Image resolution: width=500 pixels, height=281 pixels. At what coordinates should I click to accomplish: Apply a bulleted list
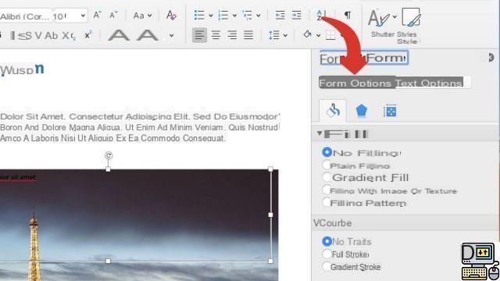pos(199,15)
